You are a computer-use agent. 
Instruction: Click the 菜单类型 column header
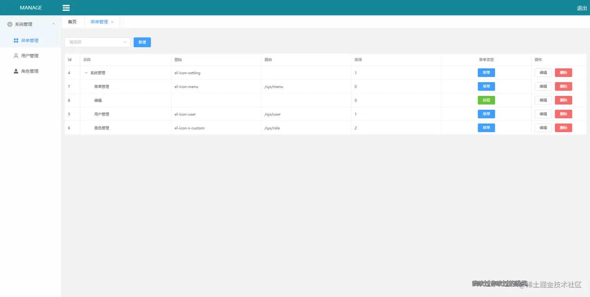pos(486,60)
